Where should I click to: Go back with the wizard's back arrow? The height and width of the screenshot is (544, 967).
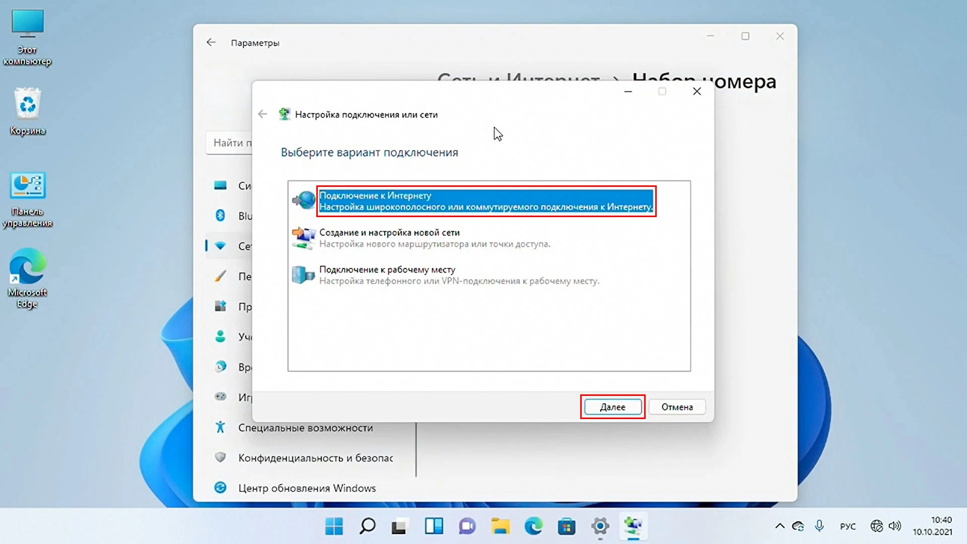262,114
